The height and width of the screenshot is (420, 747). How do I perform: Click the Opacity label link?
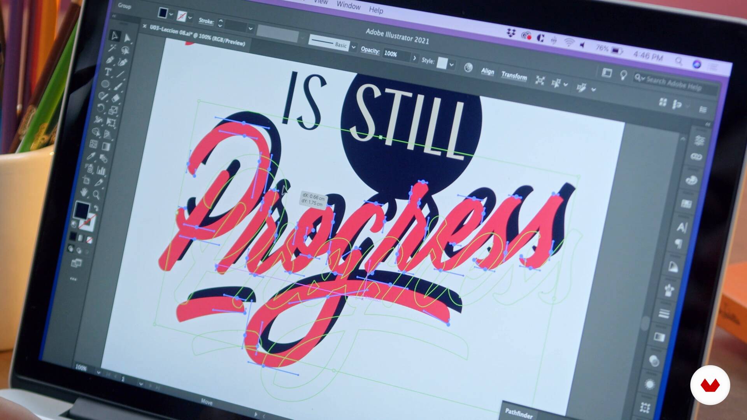370,50
